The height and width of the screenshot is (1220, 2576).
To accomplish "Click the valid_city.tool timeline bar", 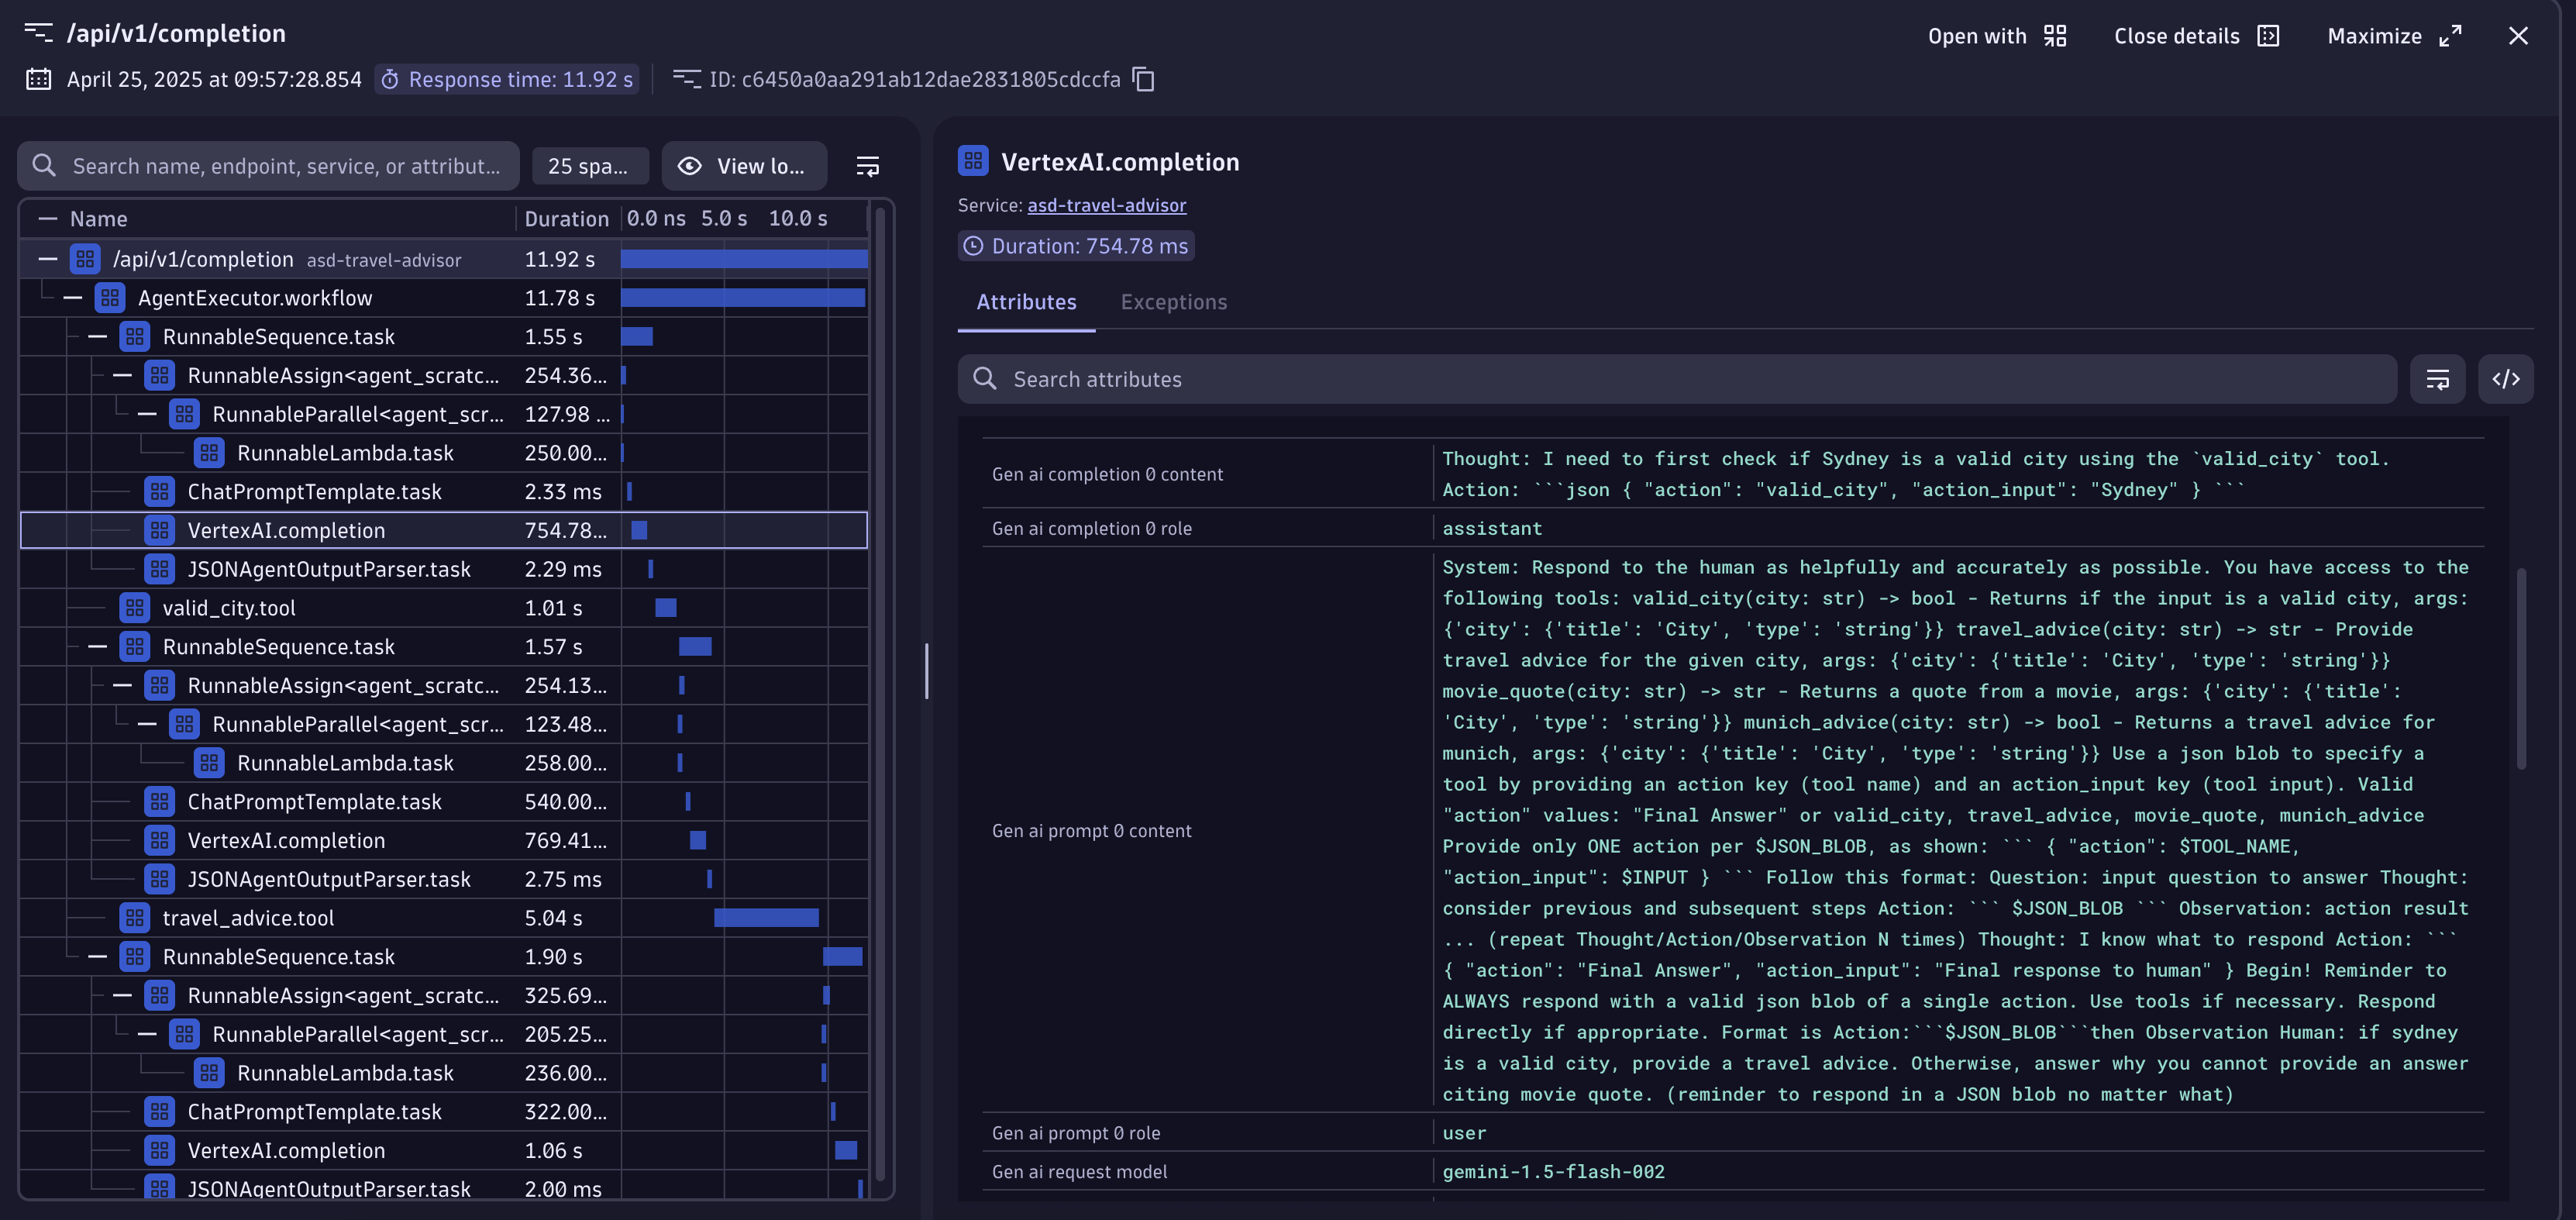I will click(666, 608).
